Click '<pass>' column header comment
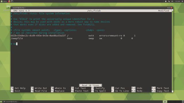Viewport: 184px width, 103px height. click(x=101, y=30)
